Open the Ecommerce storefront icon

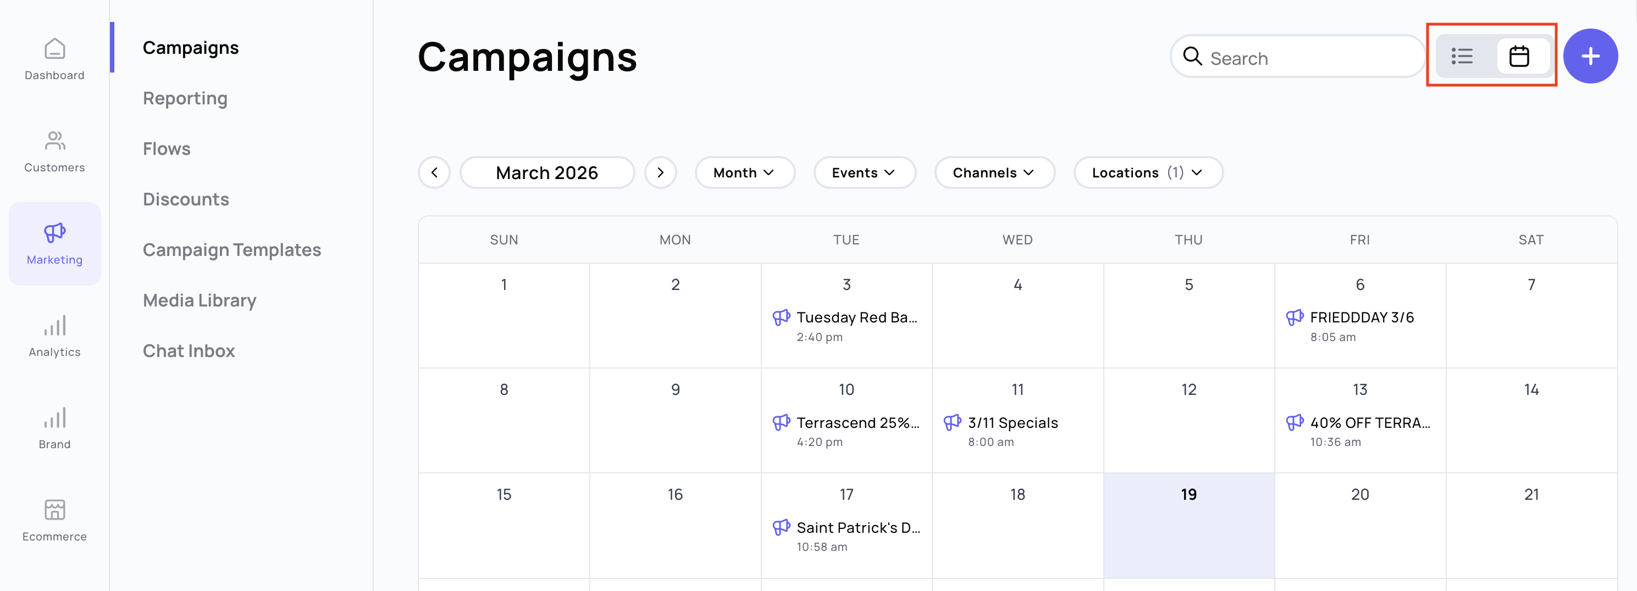pos(54,510)
